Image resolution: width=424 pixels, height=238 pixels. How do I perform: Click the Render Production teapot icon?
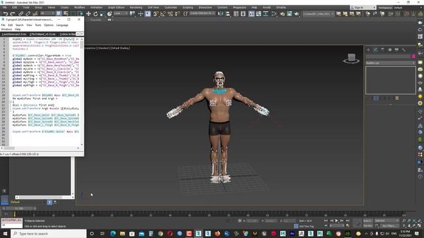click(x=297, y=14)
